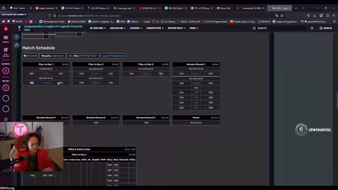Click the Launch Predictions button
Screen dimensions: 338x190
112,56
